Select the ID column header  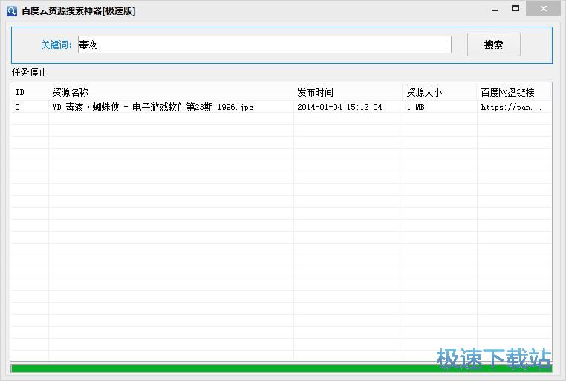click(x=29, y=92)
